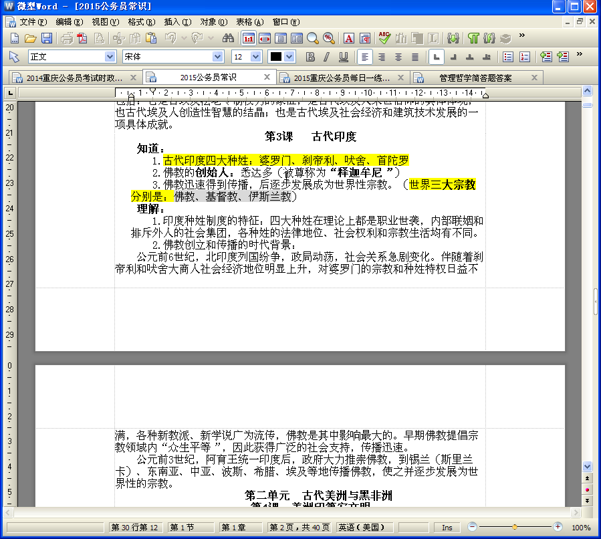601x539 pixels.
Task: Decrease the paragraph indent
Action: (546, 57)
